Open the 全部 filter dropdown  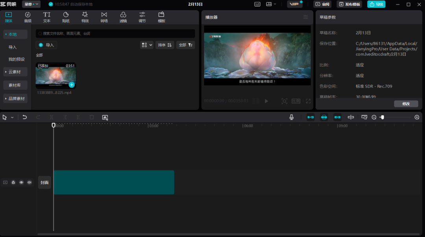[186, 45]
